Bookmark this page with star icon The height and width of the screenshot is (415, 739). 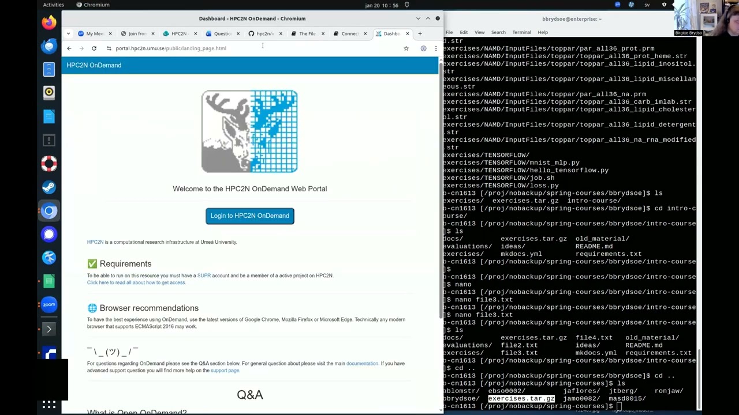pyautogui.click(x=406, y=48)
